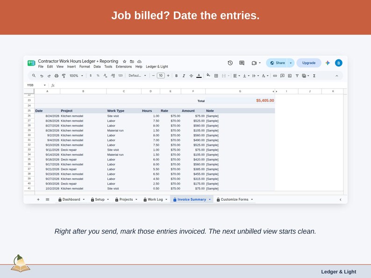Insert a comment from the toolbar
Image resolution: width=371 pixels, height=278 pixels.
coord(282,76)
